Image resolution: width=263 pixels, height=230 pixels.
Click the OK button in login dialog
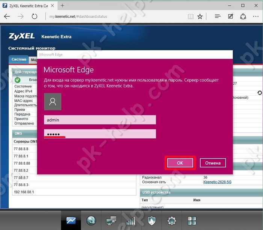click(x=180, y=163)
